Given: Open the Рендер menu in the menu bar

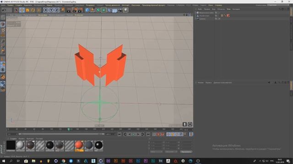Looking at the screenshot, I should (90, 5).
